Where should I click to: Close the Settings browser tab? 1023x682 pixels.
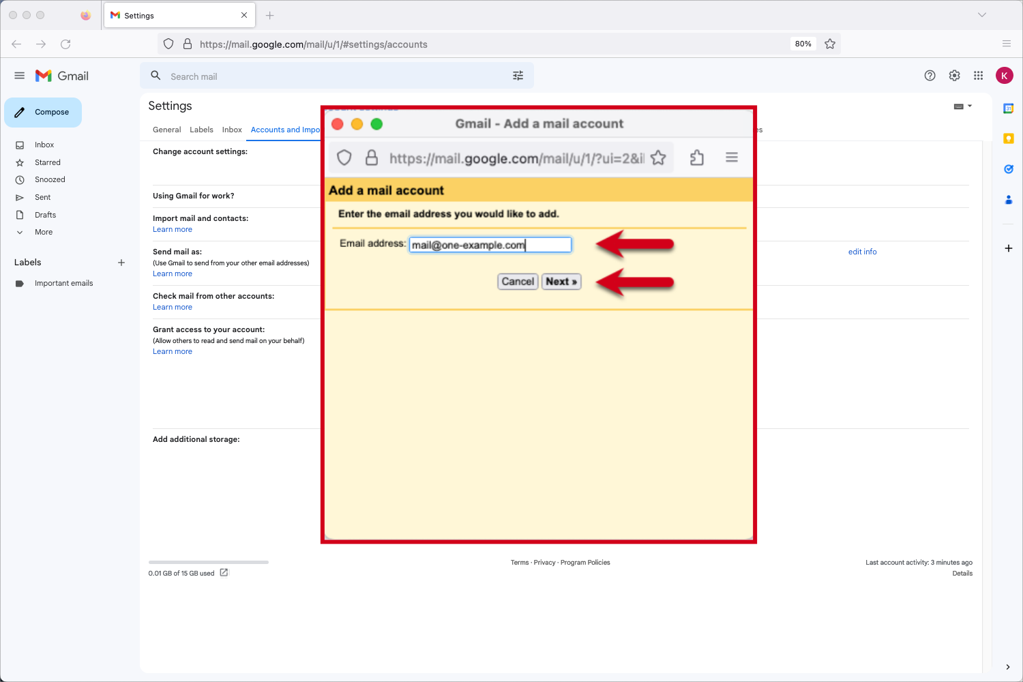click(244, 15)
